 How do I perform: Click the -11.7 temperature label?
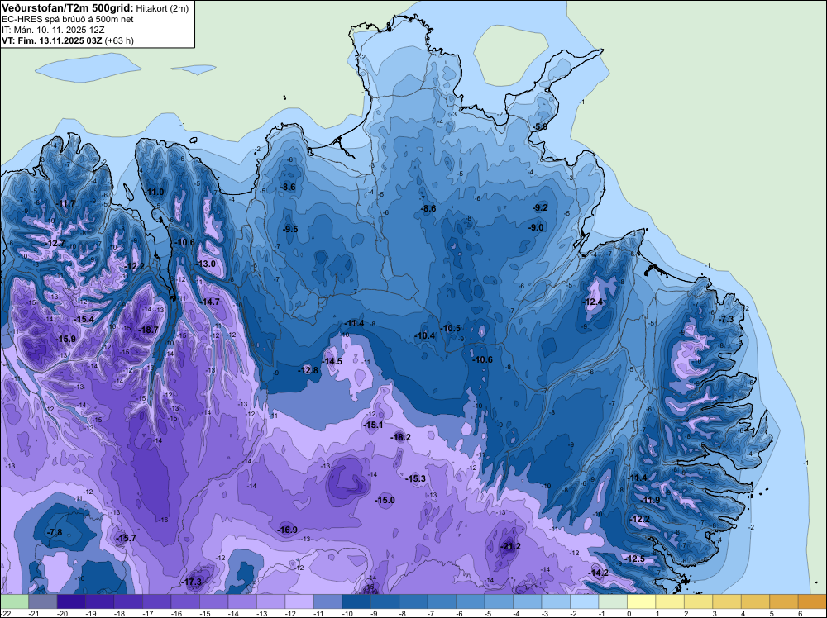(x=65, y=203)
